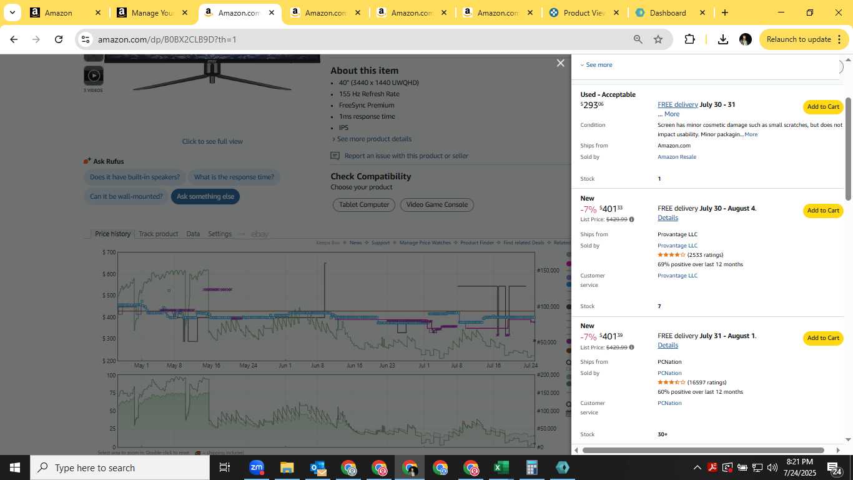
Task: Click the offers panel vertical scrollbar
Action: tap(849, 149)
